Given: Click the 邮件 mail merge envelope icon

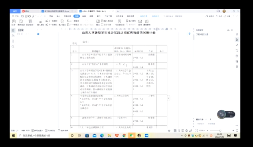Looking at the screenshot, I should click(x=140, y=22).
